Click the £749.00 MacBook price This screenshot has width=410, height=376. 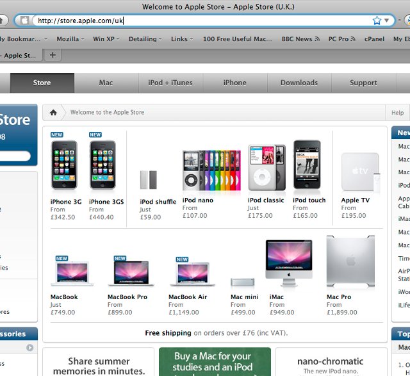(63, 312)
